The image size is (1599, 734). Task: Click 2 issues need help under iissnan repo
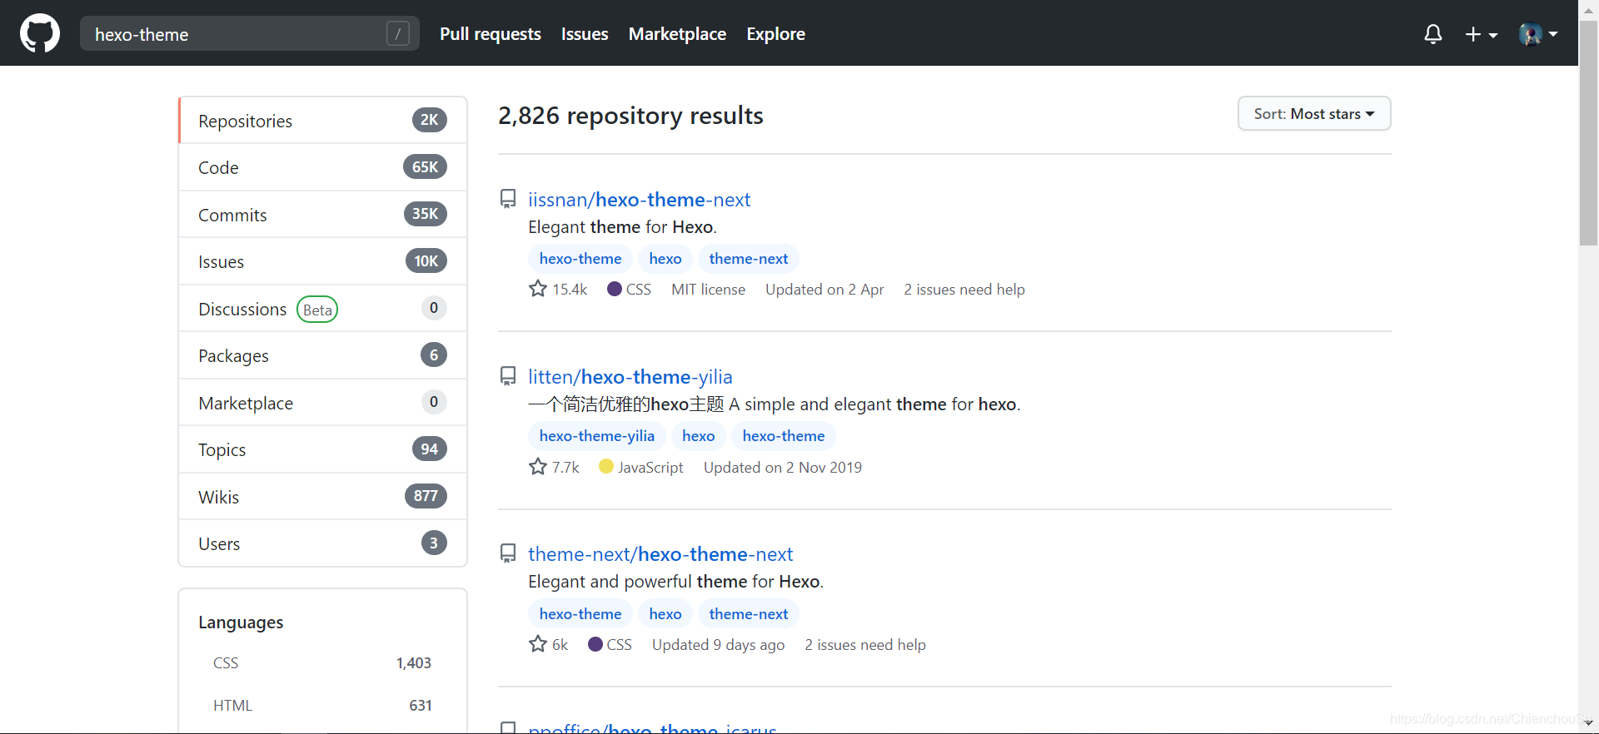964,290
